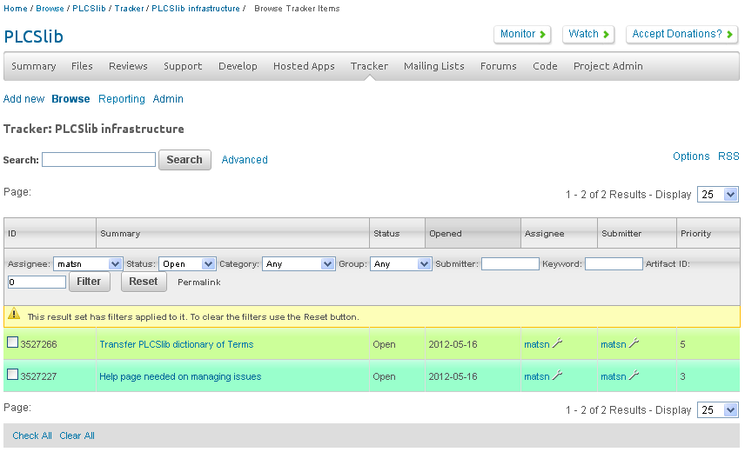The height and width of the screenshot is (452, 745).
Task: Click the yellow warning triangle icon
Action: (14, 314)
